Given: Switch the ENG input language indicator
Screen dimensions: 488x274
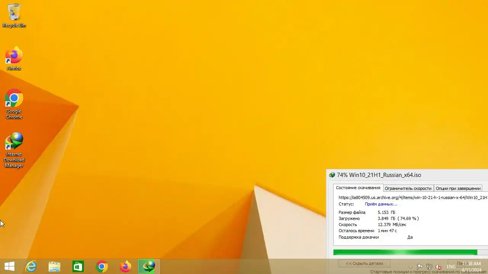Looking at the screenshot, I should 451,267.
